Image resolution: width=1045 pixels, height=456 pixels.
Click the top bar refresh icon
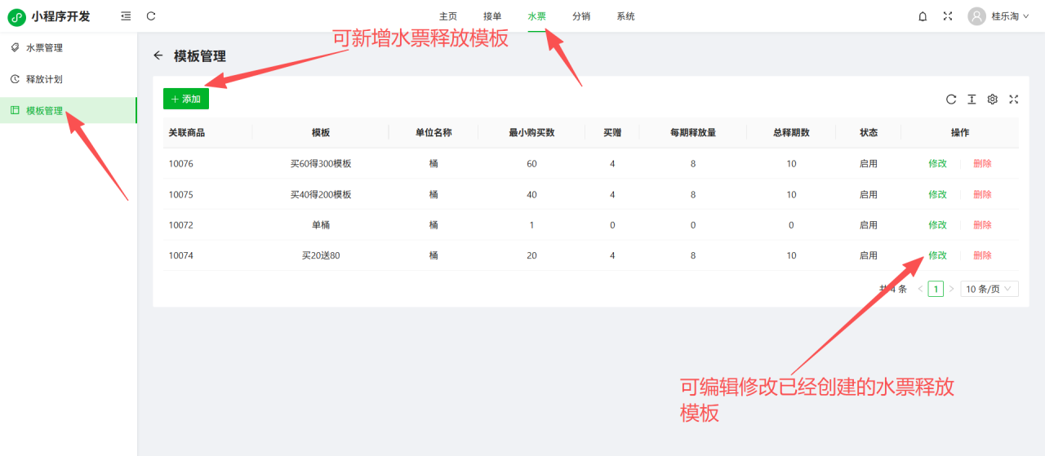click(x=151, y=16)
